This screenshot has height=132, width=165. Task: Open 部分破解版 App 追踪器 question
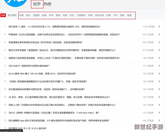coord(59,121)
